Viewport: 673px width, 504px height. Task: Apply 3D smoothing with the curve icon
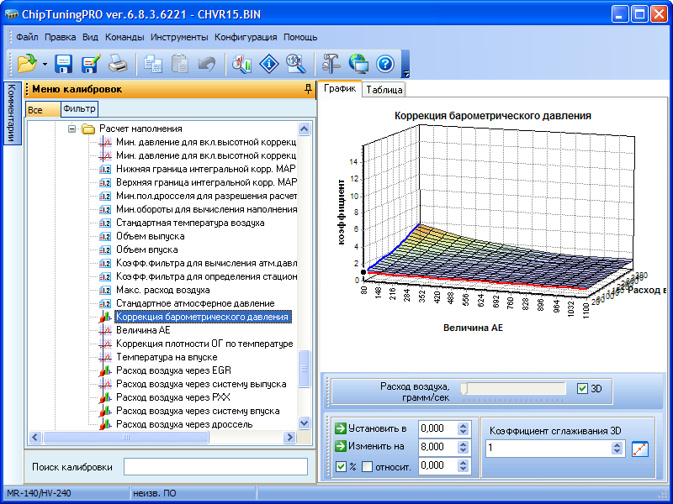click(x=641, y=449)
